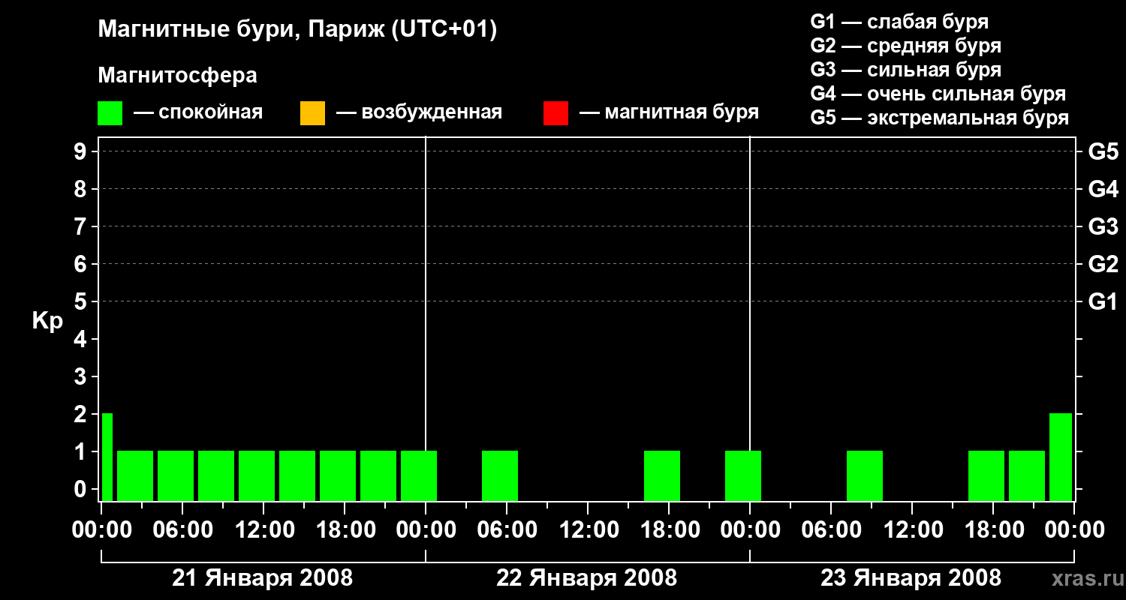
Task: Click the 'G3' label on right axis
Action: 1103,226
